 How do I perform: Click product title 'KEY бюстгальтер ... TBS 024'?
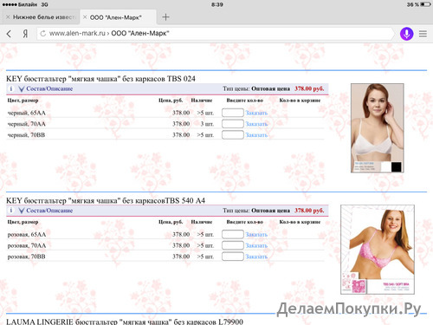(100, 79)
